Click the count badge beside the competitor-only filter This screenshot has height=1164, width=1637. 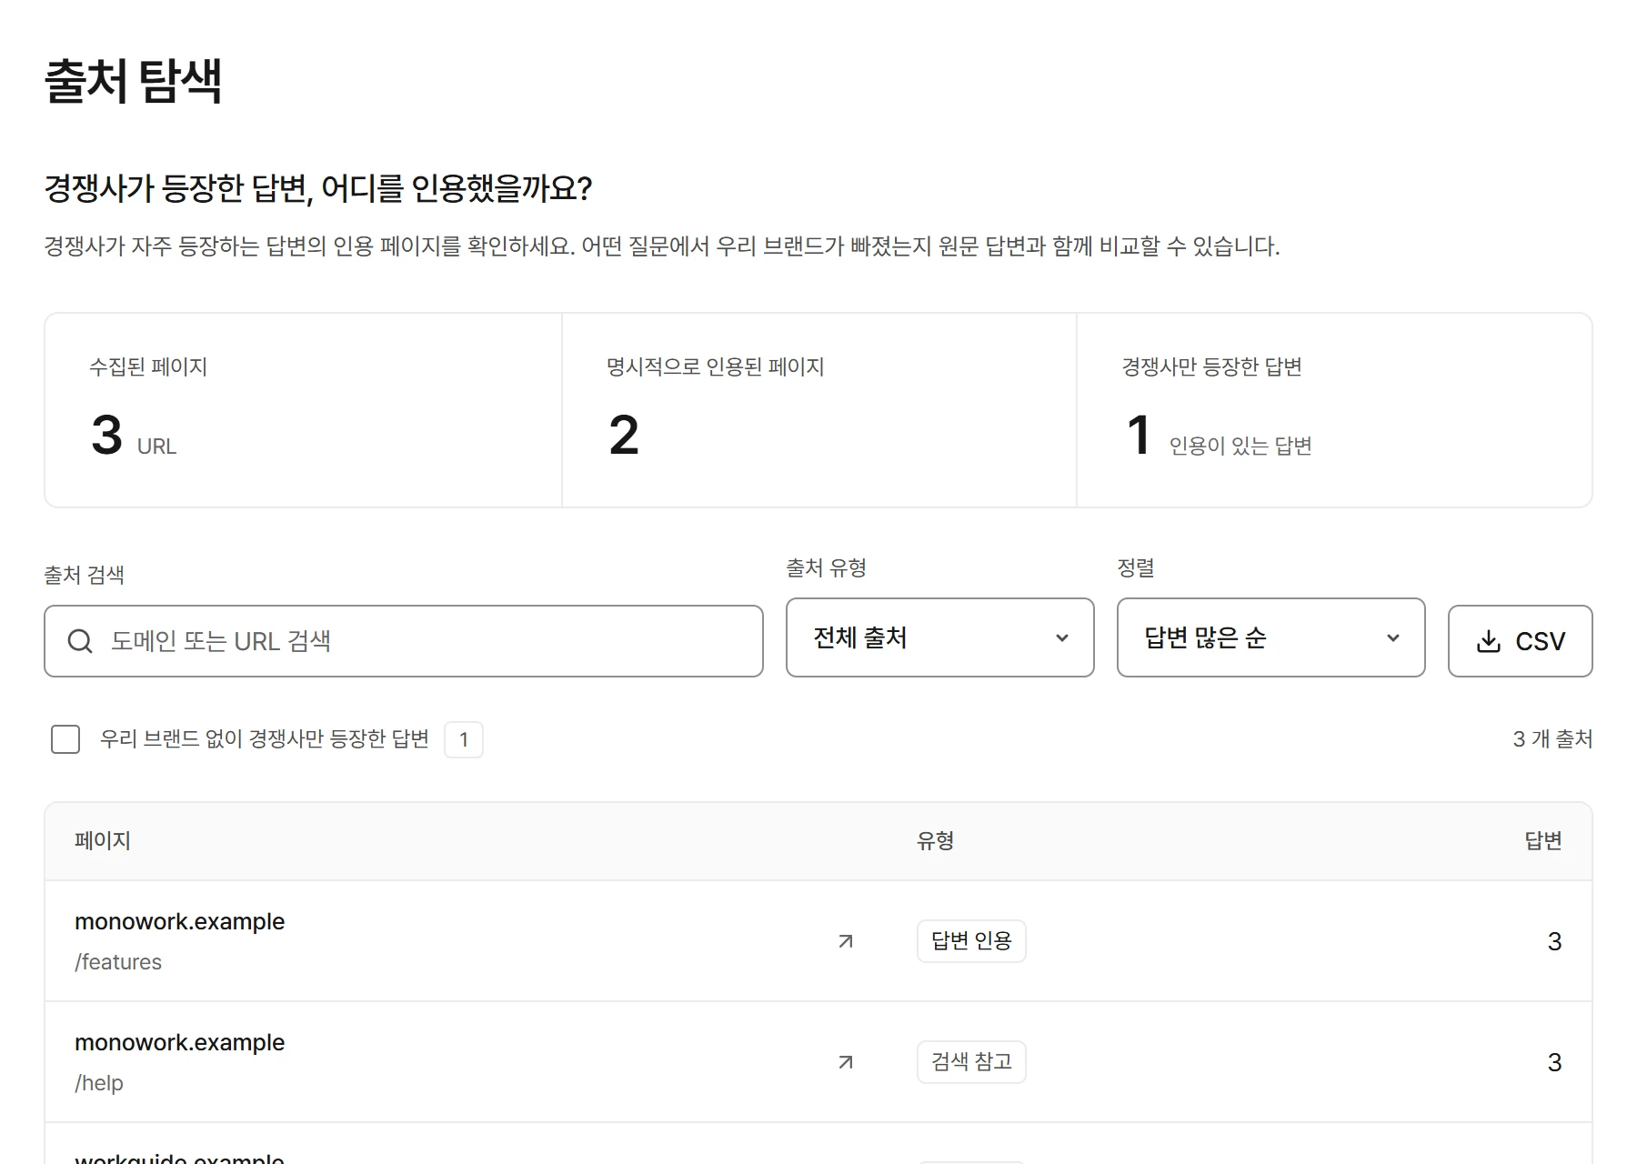464,739
